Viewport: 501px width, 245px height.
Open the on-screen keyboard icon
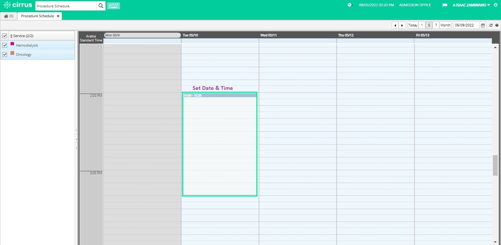click(x=113, y=6)
